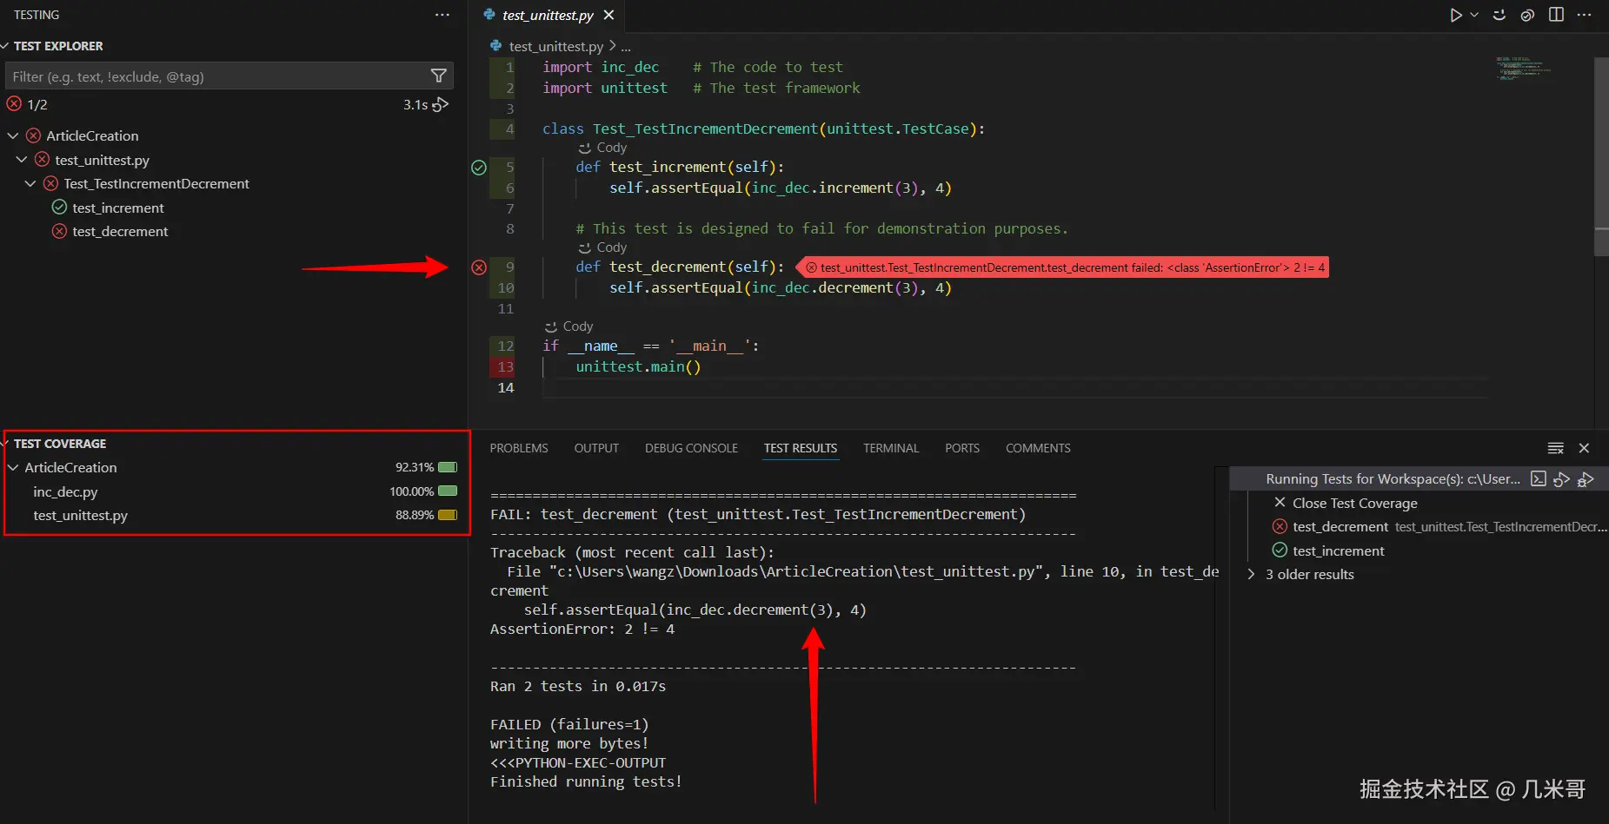Switch to the OUTPUT tab
The image size is (1609, 824).
[x=596, y=448]
